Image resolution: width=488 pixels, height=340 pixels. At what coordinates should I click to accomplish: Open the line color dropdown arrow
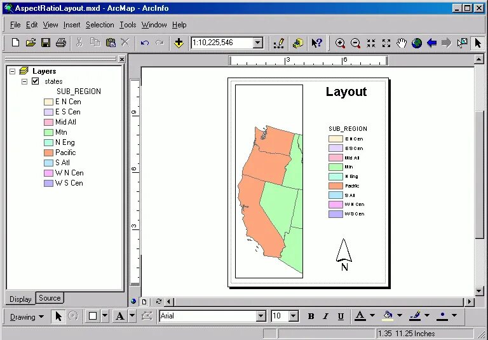click(427, 315)
